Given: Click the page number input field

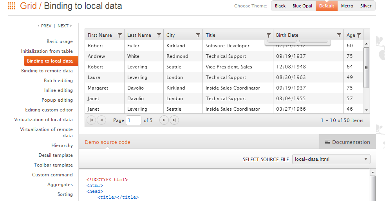Looking at the screenshot, I should pos(134,120).
